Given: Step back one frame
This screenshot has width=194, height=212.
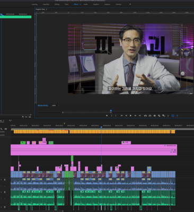Looking at the screenshot, I should [126, 116].
